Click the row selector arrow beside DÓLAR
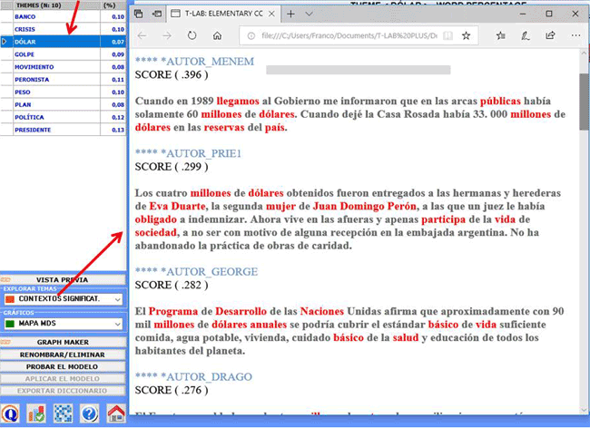This screenshot has width=590, height=428. (5, 42)
